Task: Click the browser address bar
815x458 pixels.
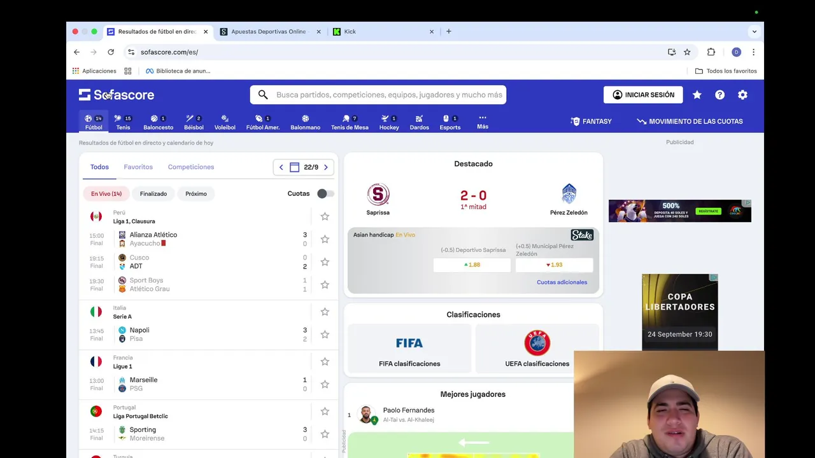Action: point(395,52)
